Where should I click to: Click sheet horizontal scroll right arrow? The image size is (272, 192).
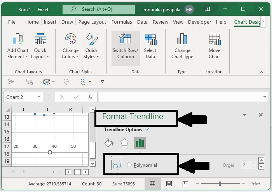(x=85, y=172)
